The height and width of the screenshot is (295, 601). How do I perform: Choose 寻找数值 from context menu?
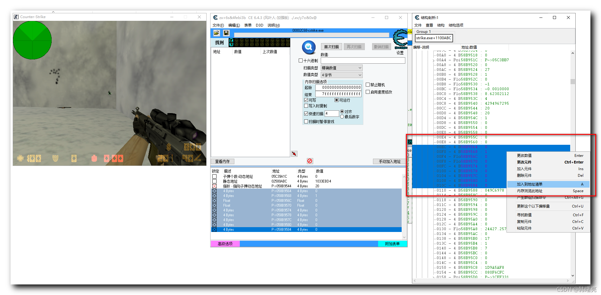548,215
